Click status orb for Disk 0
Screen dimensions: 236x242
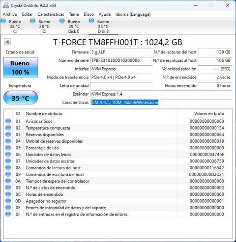62,21
